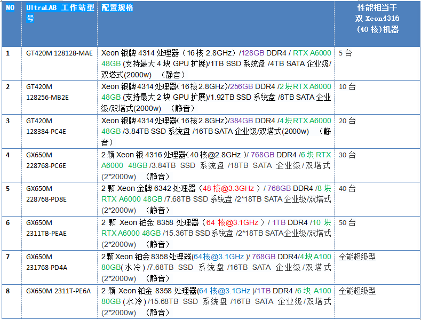Click the purple '256GB' memory text
The image size is (421, 320).
coord(241,86)
